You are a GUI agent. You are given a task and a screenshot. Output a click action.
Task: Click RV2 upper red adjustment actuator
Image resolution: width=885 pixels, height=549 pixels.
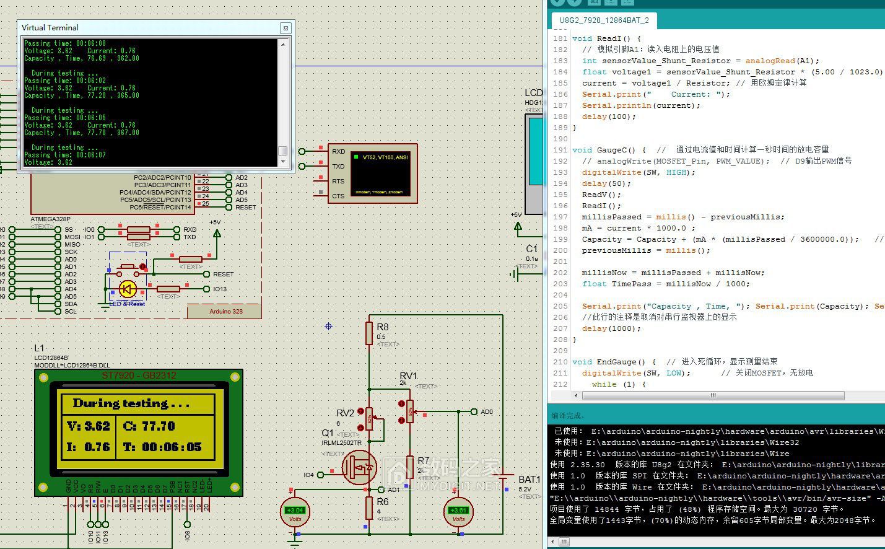[x=360, y=412]
